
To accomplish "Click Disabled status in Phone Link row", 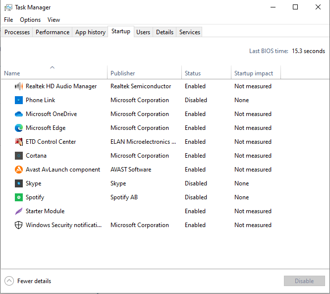I will [x=196, y=100].
